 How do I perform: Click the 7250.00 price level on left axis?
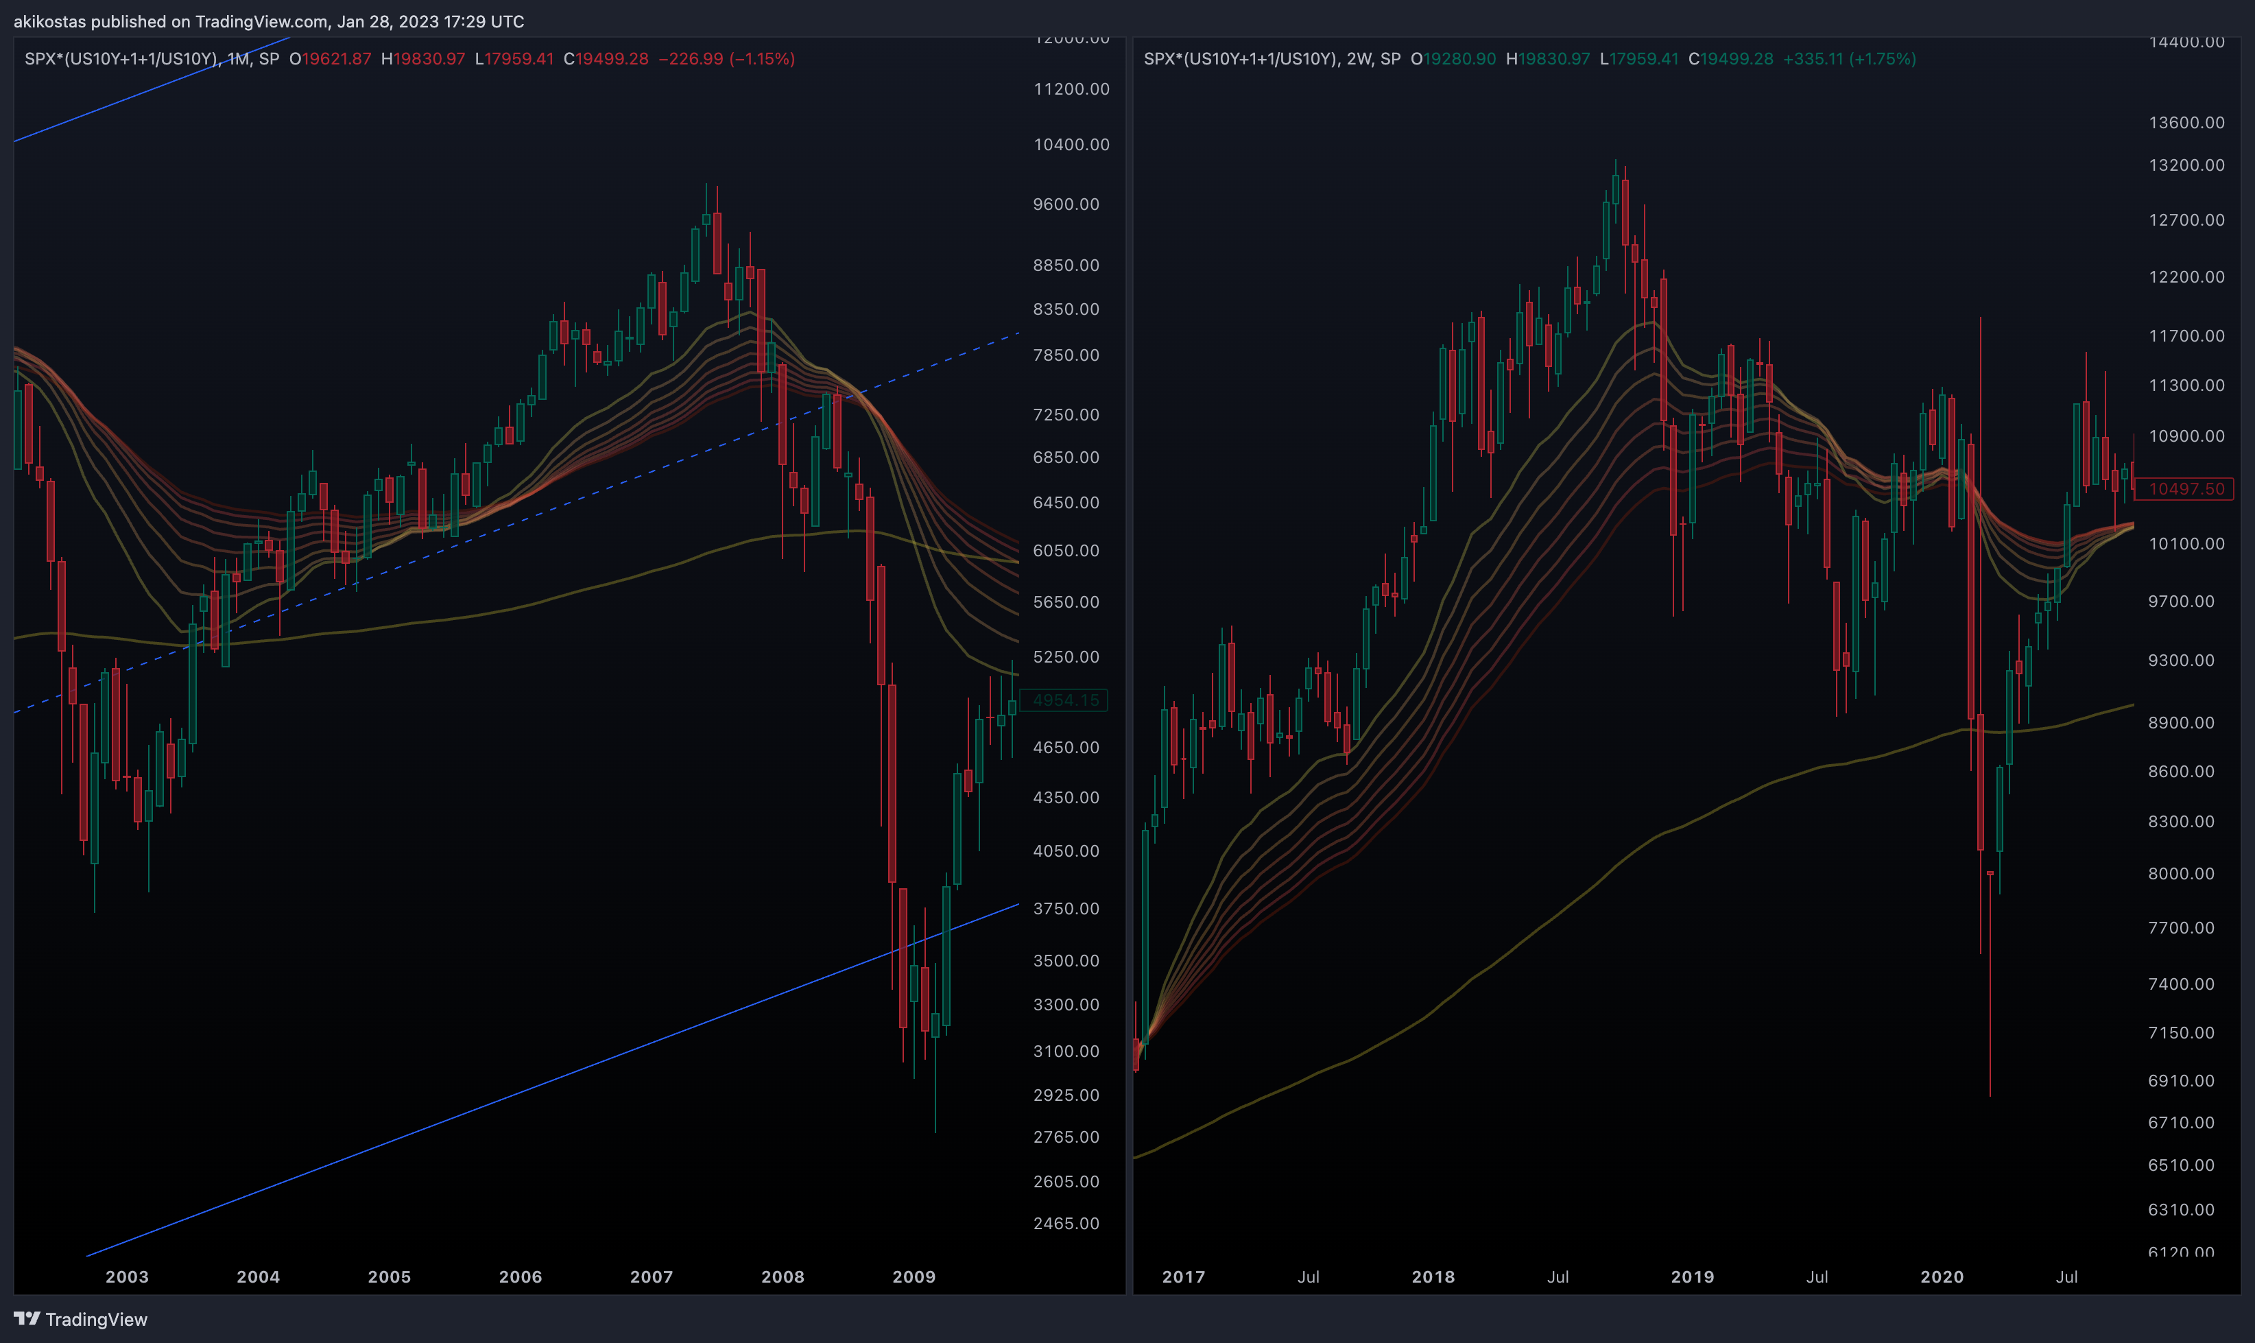click(x=1066, y=414)
